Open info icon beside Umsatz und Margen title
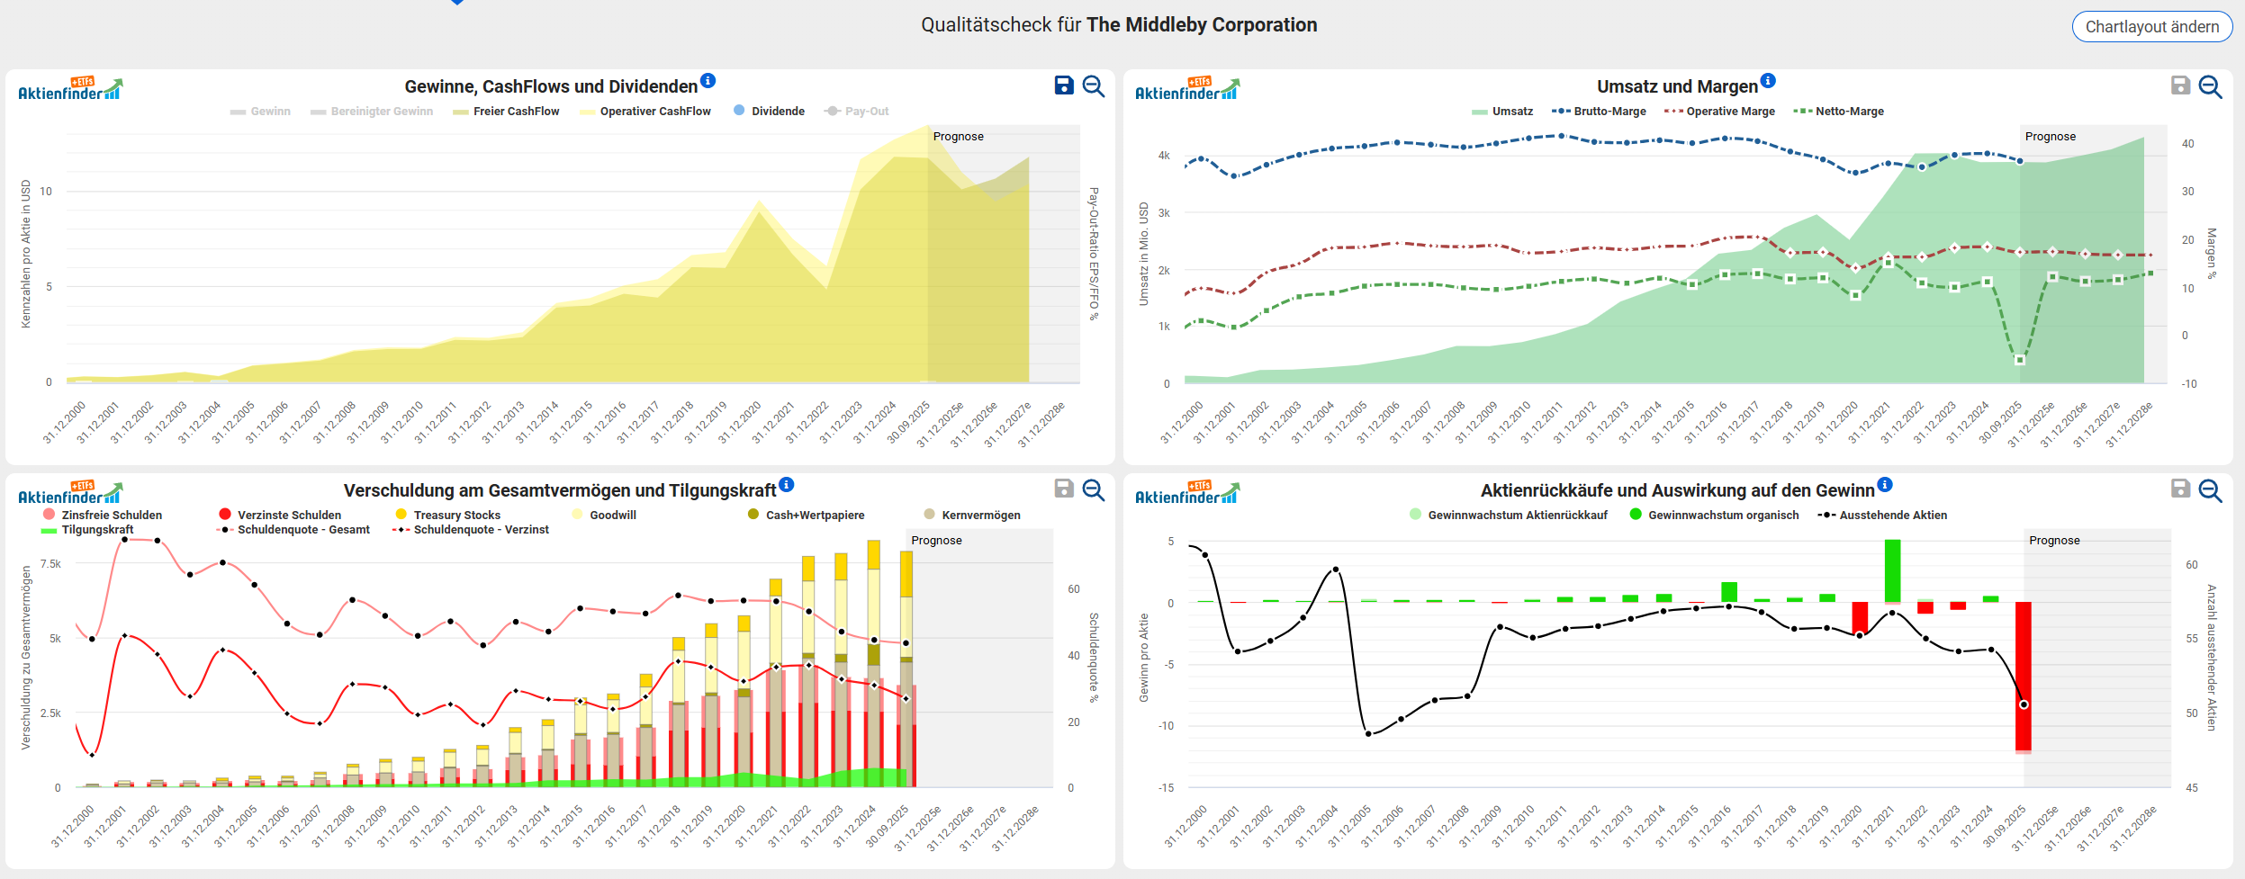The height and width of the screenshot is (879, 2245). tap(1768, 81)
